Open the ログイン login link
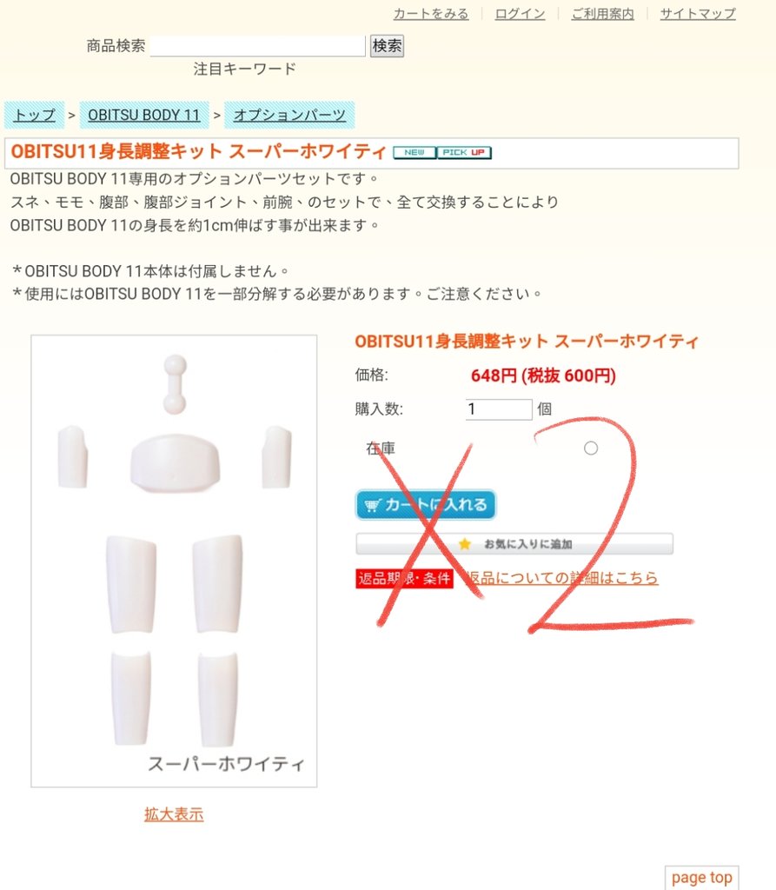The width and height of the screenshot is (776, 890). click(x=520, y=14)
